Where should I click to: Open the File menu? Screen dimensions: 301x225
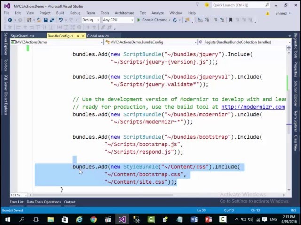6,13
